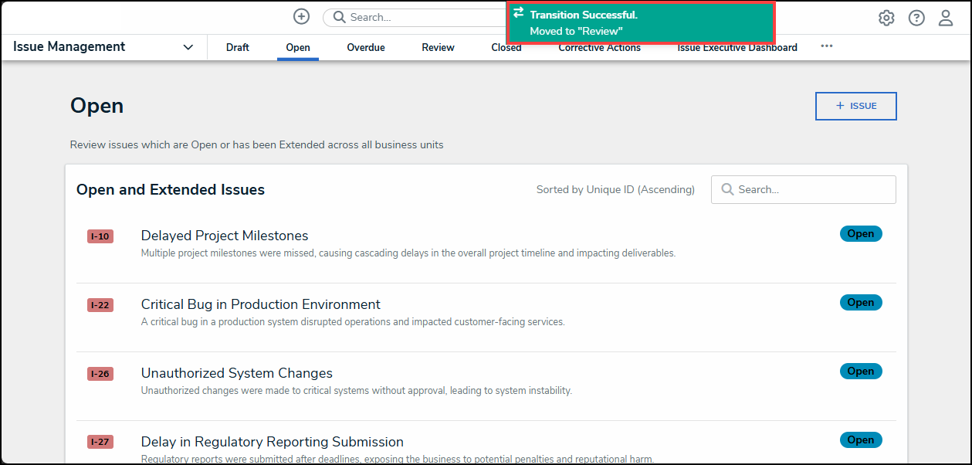Show more tabs via ellipsis menu
Image resolution: width=972 pixels, height=465 pixels.
(827, 46)
